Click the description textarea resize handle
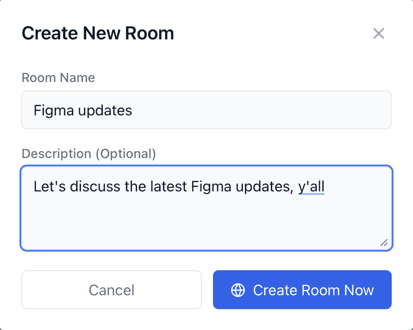This screenshot has height=330, width=413. (x=384, y=242)
